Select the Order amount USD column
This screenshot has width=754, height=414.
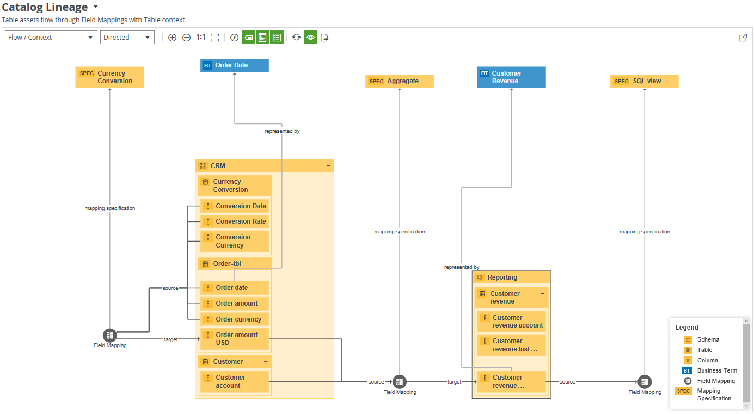point(235,339)
